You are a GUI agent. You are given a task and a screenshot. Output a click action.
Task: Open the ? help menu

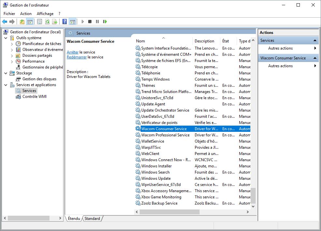59,13
